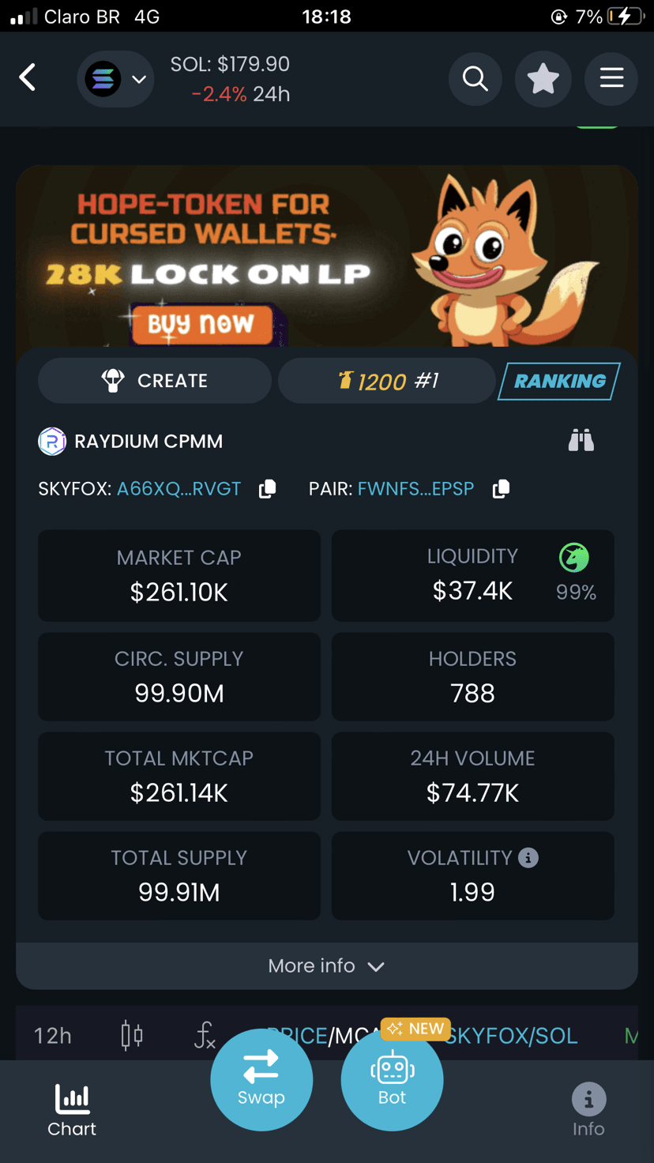This screenshot has width=654, height=1163.
Task: Switch to the Chart tab
Action: click(x=72, y=1110)
